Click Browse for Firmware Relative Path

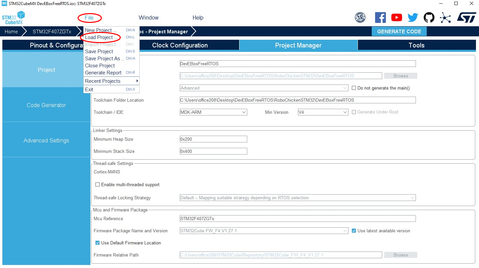(400, 255)
